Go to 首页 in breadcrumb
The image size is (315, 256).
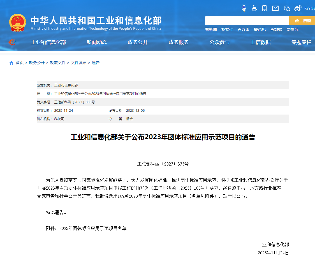tap(20, 63)
